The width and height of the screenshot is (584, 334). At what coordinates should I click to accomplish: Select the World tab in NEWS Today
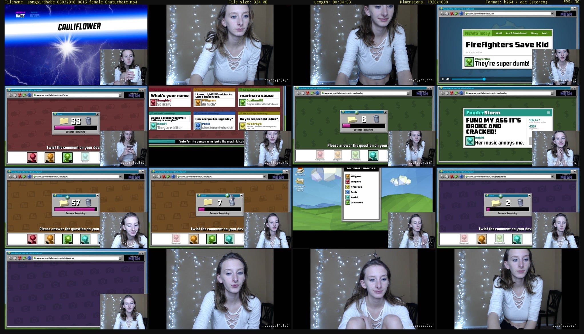pyautogui.click(x=499, y=33)
